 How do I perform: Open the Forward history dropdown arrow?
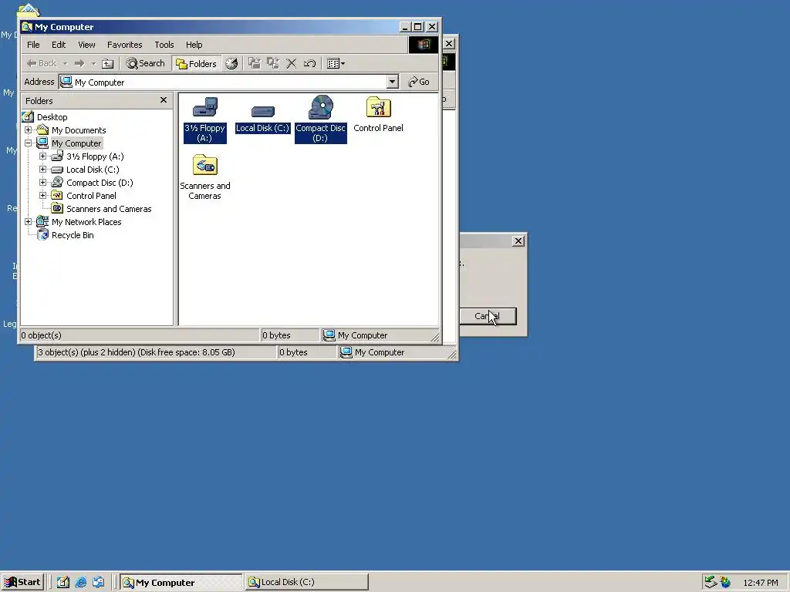93,63
